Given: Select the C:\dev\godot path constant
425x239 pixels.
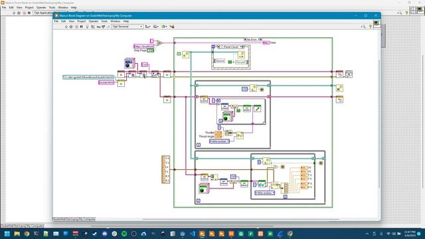Looking at the screenshot, I should click(88, 77).
